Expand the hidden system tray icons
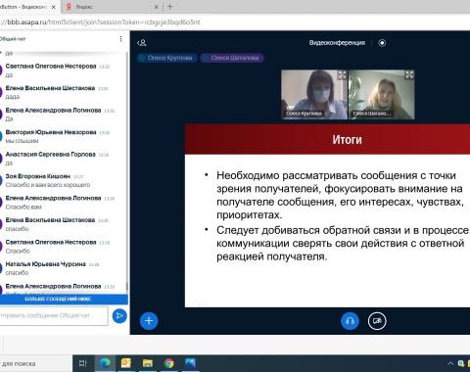The width and height of the screenshot is (470, 372). point(450,363)
